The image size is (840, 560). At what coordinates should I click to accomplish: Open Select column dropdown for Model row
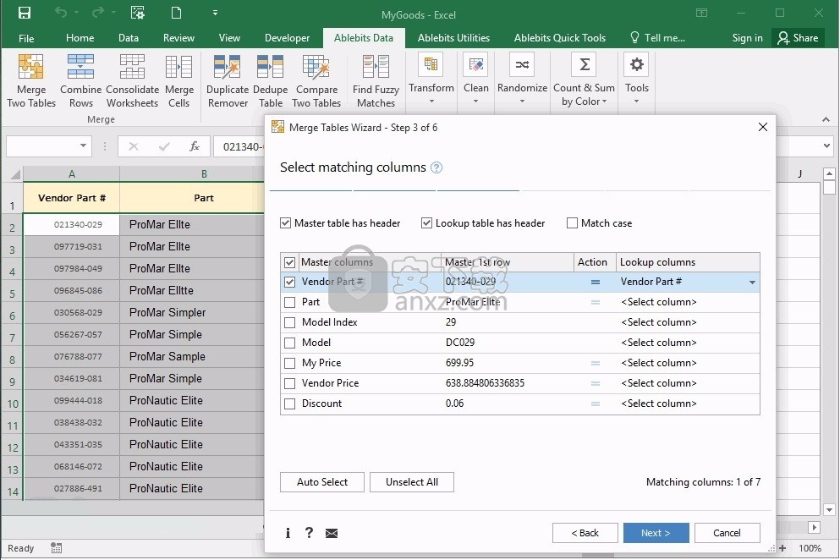pyautogui.click(x=688, y=343)
